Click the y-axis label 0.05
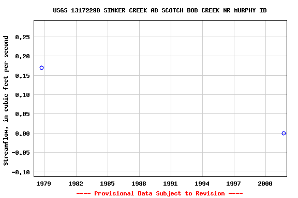 click(x=23, y=114)
